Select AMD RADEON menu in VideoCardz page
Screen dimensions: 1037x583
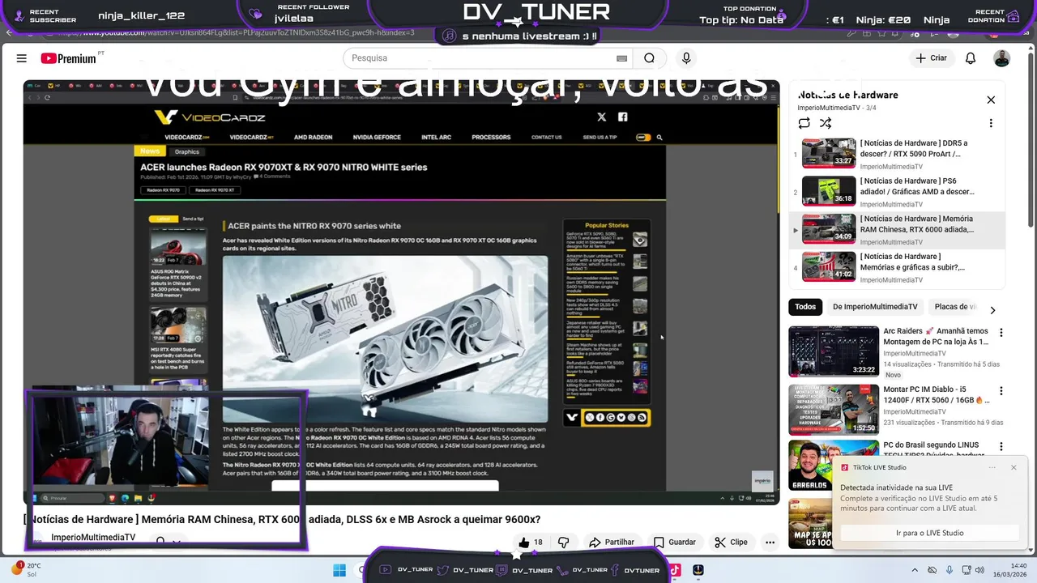pyautogui.click(x=313, y=138)
